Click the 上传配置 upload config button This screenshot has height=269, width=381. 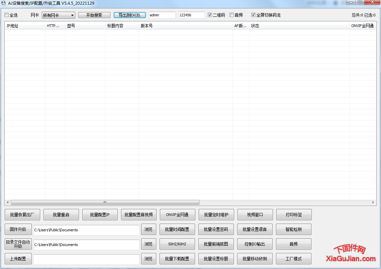click(18, 259)
